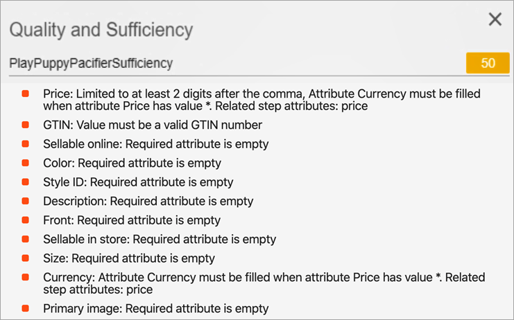Click the Front required attribute text
514x320 pixels.
click(x=132, y=220)
